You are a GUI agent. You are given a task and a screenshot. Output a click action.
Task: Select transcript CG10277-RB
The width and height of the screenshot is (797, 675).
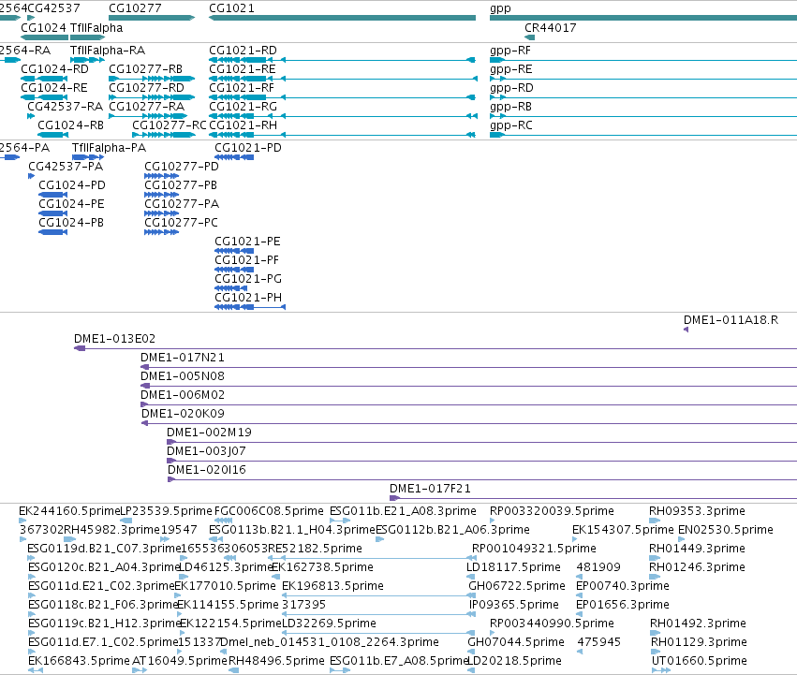(x=145, y=69)
